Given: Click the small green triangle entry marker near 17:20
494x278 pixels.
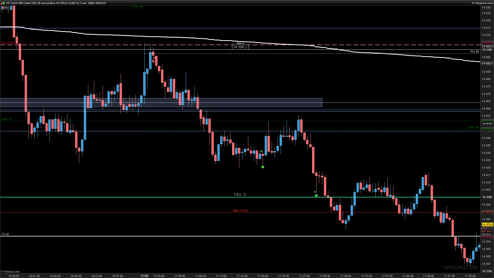Looking at the screenshot, I should (x=261, y=151).
